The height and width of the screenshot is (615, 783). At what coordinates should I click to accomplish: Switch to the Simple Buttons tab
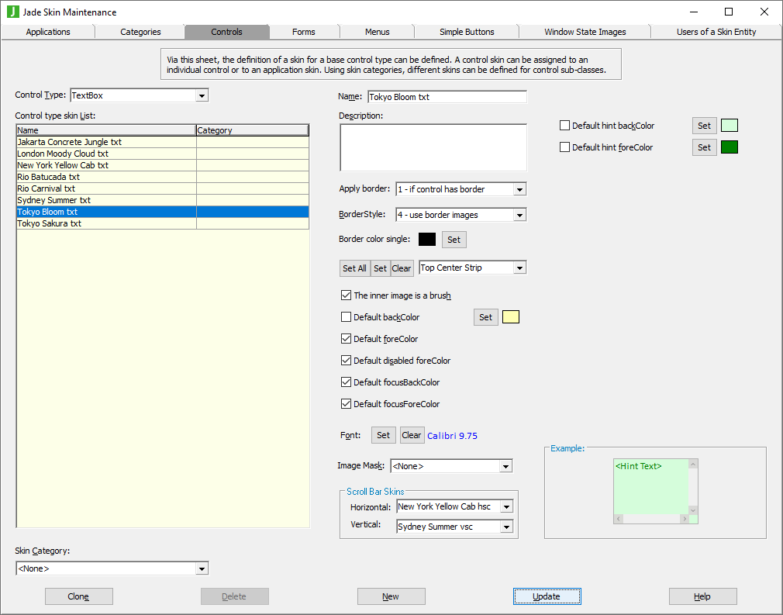point(467,32)
